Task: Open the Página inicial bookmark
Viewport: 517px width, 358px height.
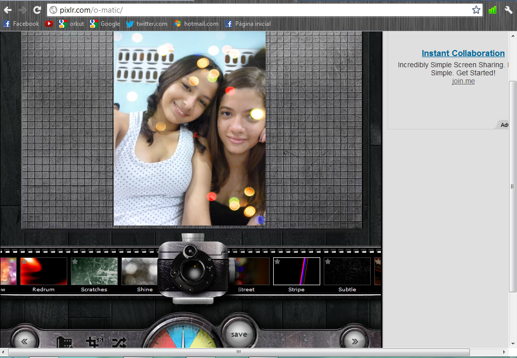Action: tap(248, 24)
